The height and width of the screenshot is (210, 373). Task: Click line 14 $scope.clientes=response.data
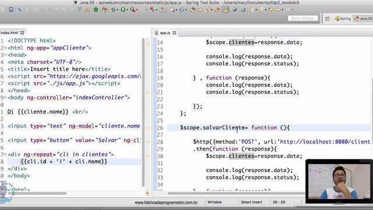pos(254,43)
